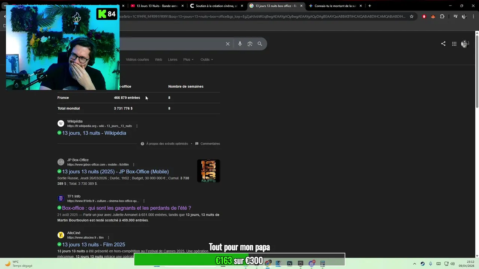Screen dimensions: 479x269
Task: Close the 'Soutien à la création cinéma' tab
Action: click(242, 6)
